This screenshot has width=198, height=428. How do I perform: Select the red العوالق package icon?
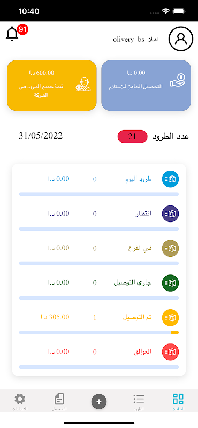pyautogui.click(x=170, y=352)
